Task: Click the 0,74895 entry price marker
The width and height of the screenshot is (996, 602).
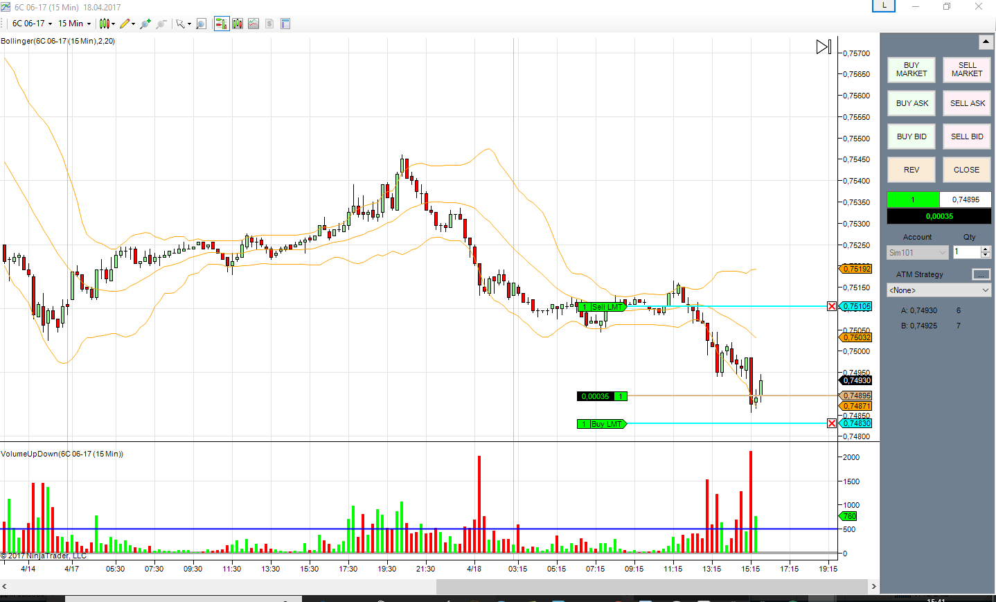Action: [856, 396]
